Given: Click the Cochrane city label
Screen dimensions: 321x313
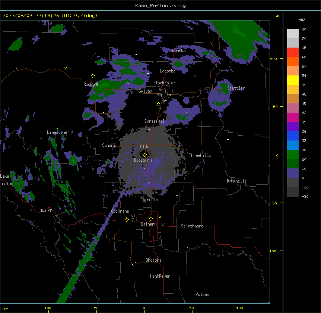Looking at the screenshot, I should (x=120, y=211).
